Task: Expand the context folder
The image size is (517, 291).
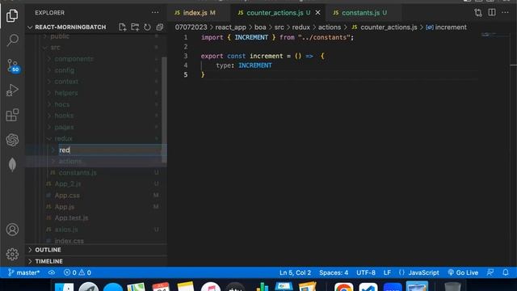Action: [66, 82]
